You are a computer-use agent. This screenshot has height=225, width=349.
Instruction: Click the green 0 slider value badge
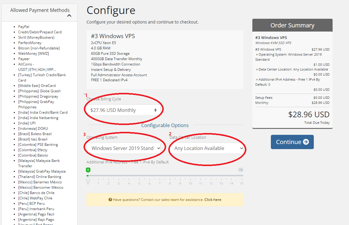pyautogui.click(x=88, y=170)
